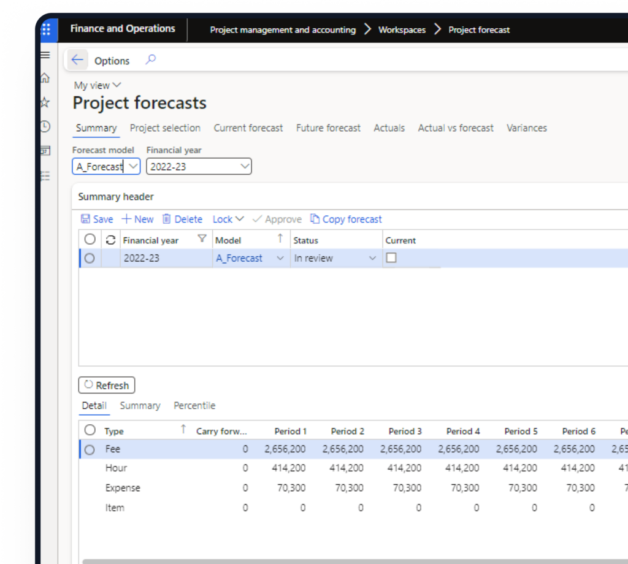Open the Recent clock icon in sidebar
Screen dimensions: 628x564
click(x=45, y=127)
